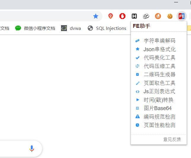Click the blue bookmark star icon
191x158 pixels.
(96, 16)
